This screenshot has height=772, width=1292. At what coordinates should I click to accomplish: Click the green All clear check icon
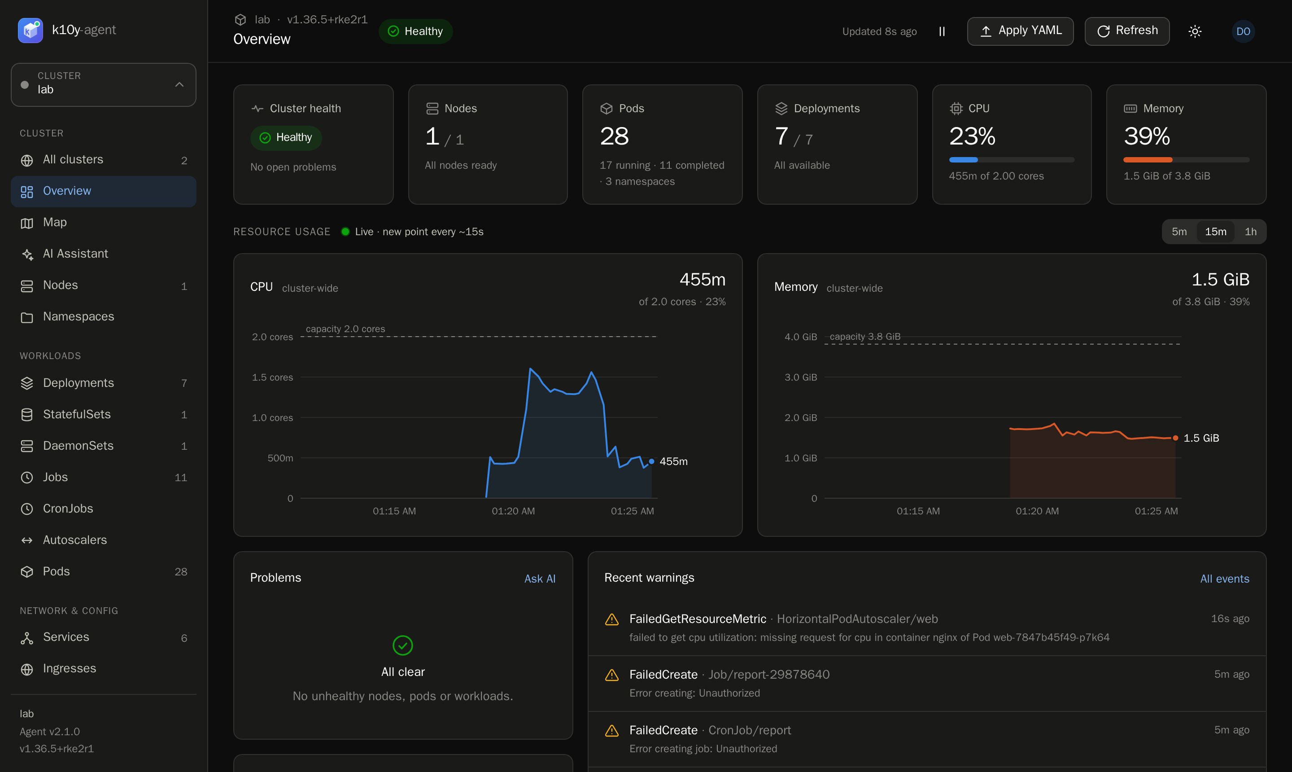point(403,645)
